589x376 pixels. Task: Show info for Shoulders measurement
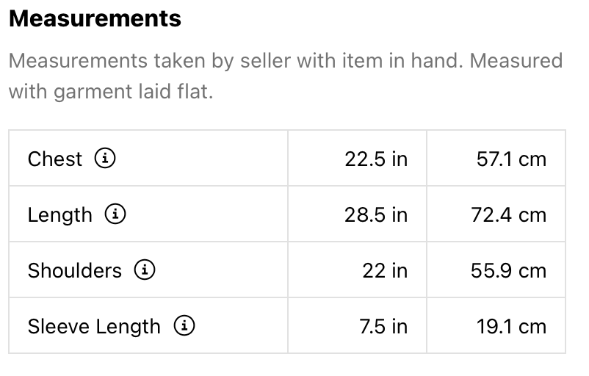pos(145,270)
